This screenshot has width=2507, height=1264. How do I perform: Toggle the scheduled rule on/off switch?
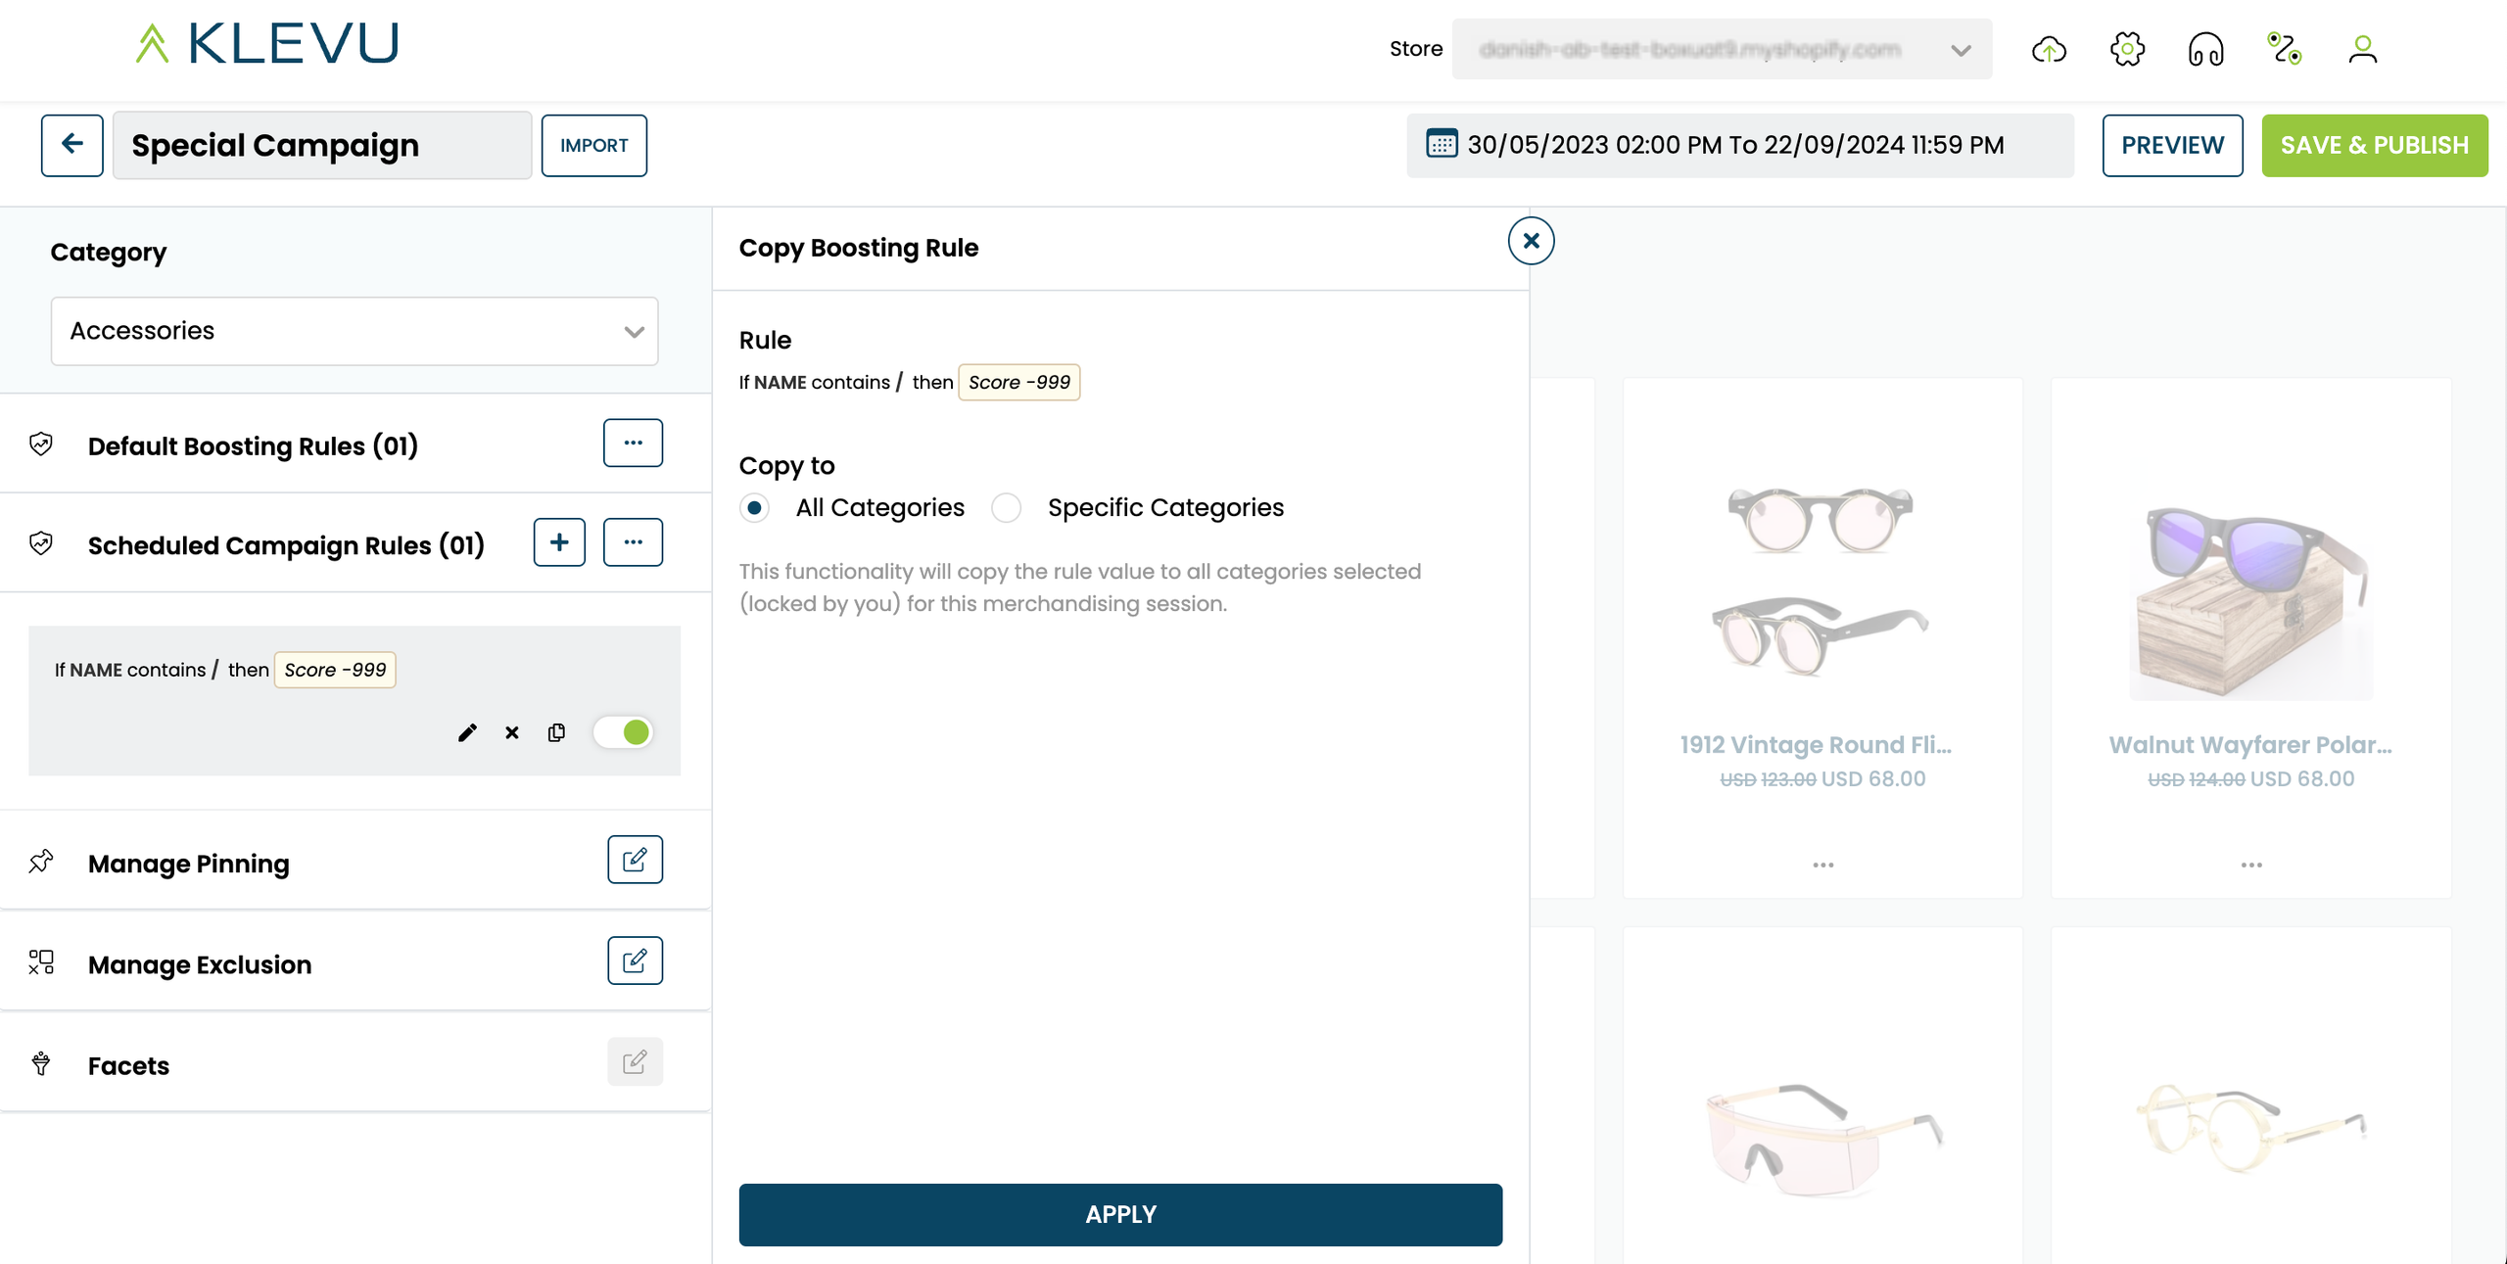[x=624, y=732]
